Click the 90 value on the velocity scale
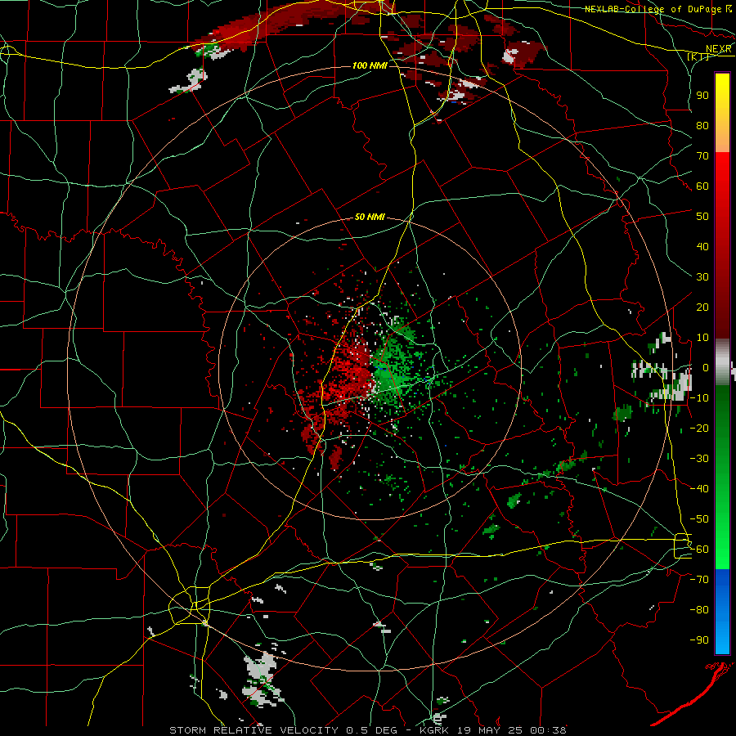Screen dimensions: 736x736 click(702, 96)
